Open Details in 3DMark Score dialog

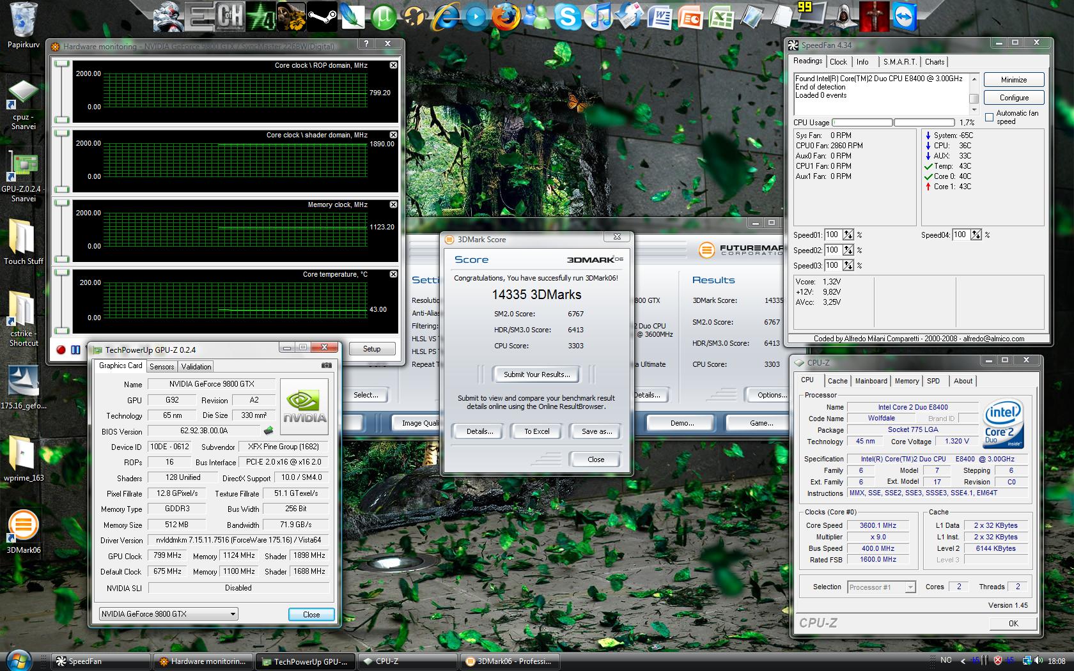(x=479, y=431)
